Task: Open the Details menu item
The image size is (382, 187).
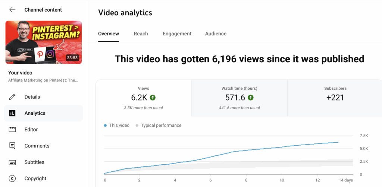Action: 43,97
